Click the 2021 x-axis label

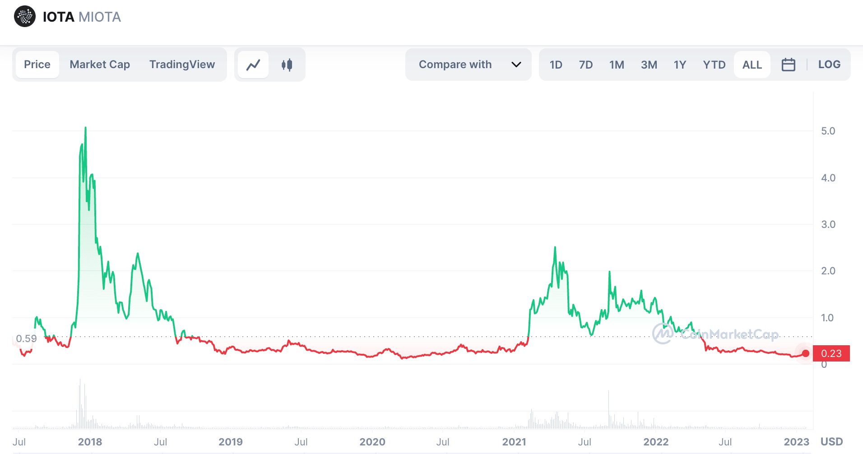(x=514, y=442)
